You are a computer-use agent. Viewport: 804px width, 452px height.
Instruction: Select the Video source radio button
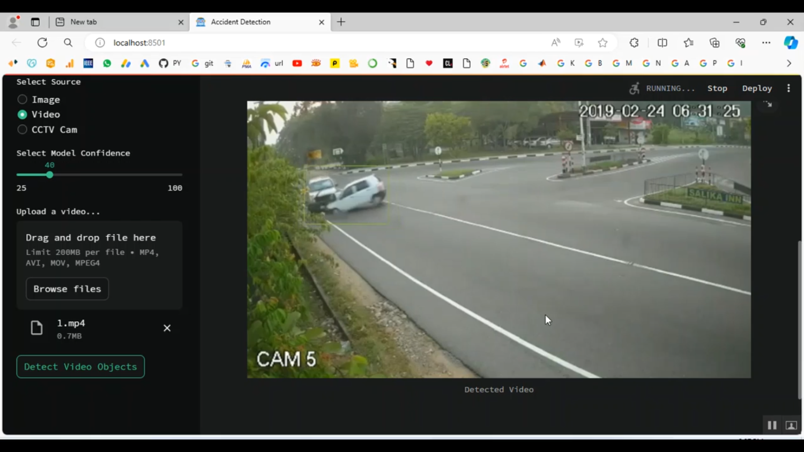[22, 115]
